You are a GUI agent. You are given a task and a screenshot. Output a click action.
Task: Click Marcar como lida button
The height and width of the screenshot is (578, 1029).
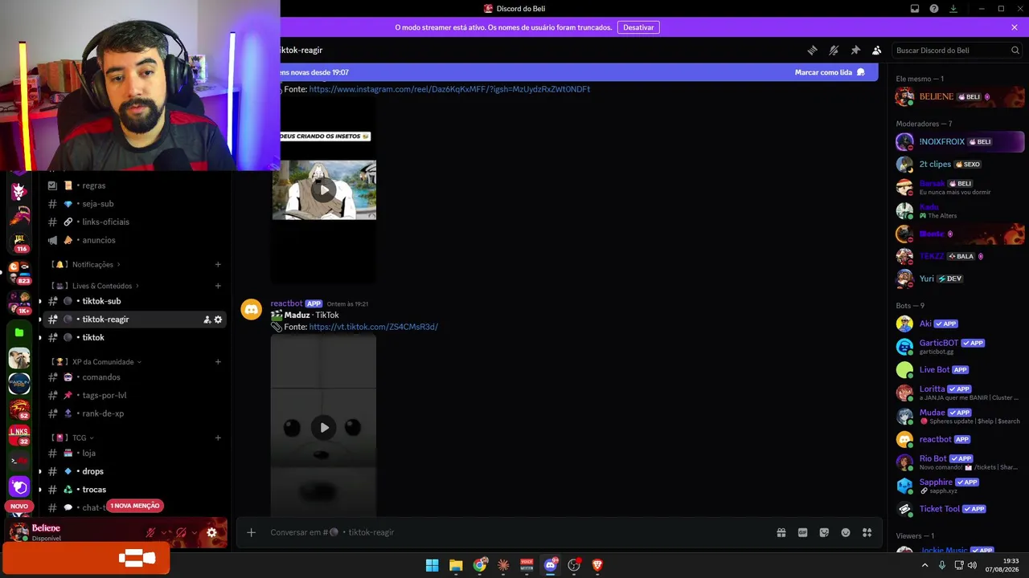[830, 72]
